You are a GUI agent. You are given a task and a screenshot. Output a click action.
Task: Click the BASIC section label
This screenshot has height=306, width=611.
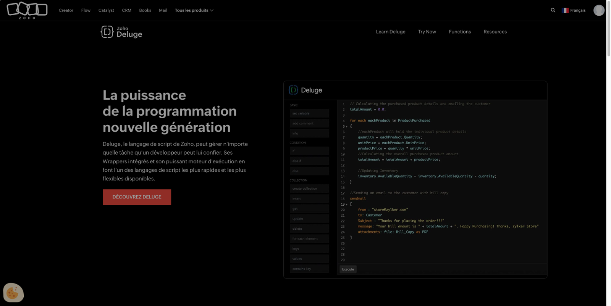tap(293, 105)
